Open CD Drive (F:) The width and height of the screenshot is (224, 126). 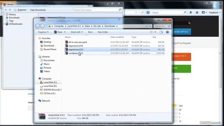(49, 93)
